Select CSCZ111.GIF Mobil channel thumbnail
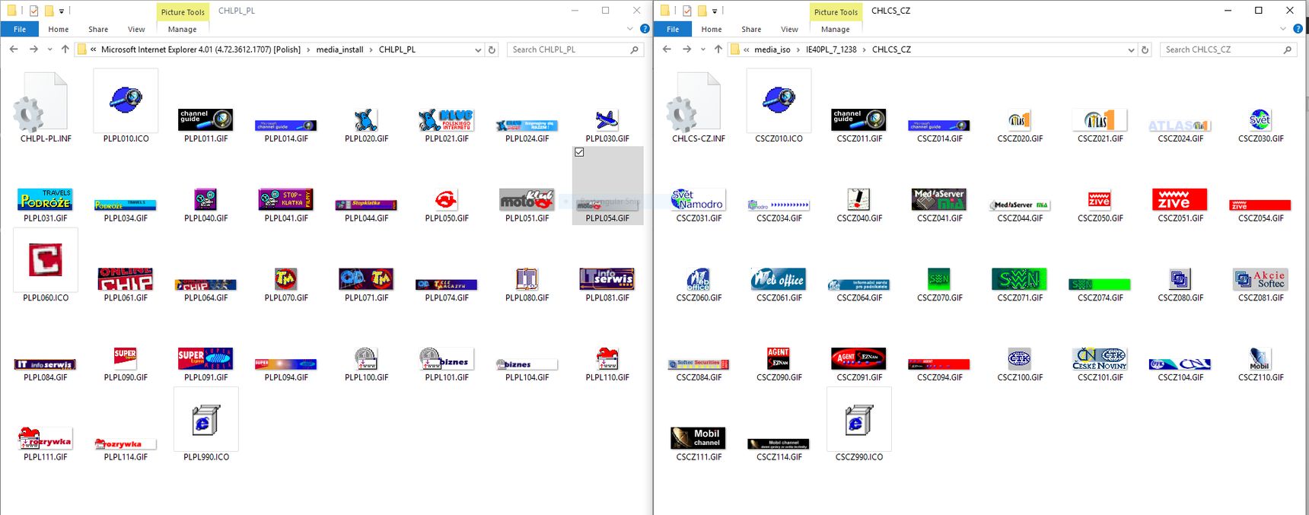 pyautogui.click(x=699, y=438)
